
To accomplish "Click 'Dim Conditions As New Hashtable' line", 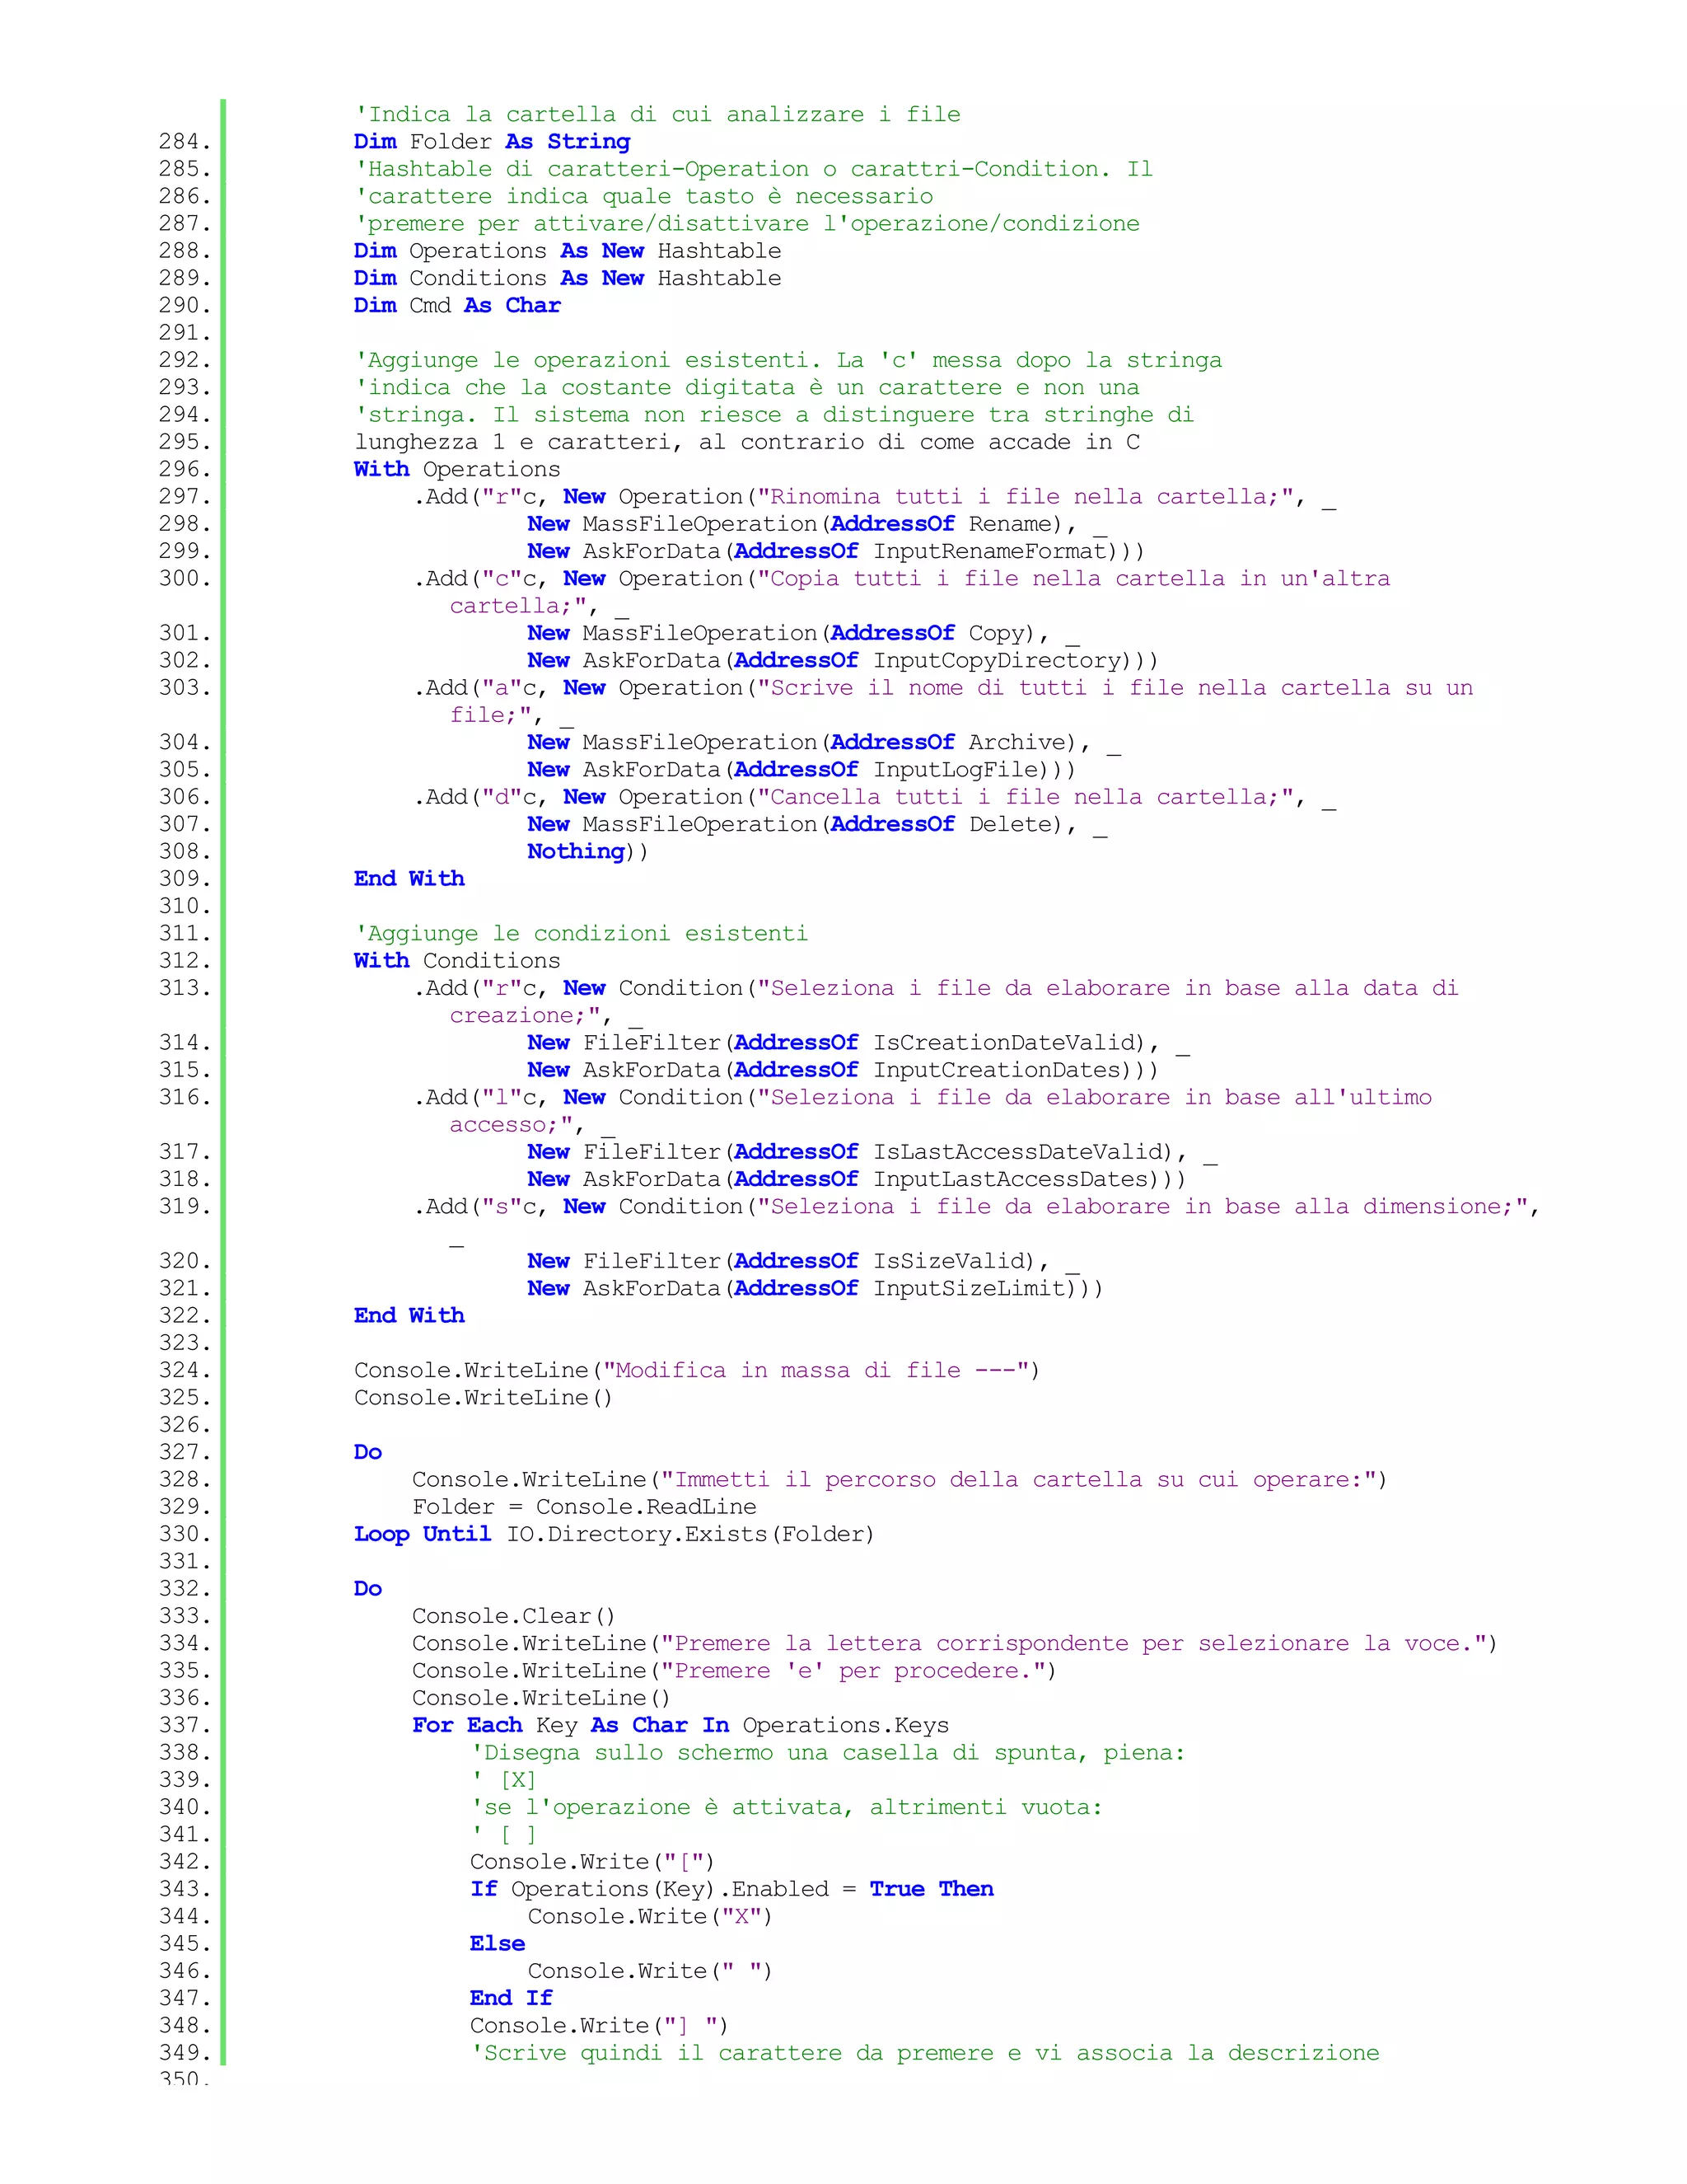I will [x=568, y=278].
